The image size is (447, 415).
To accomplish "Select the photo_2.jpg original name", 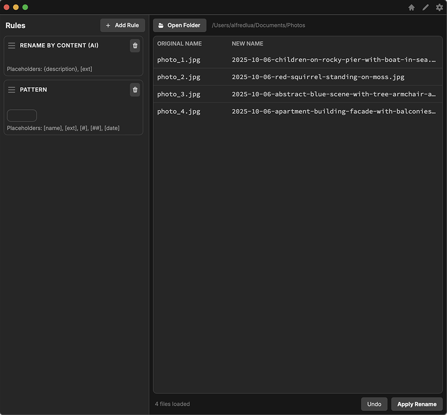I will pyautogui.click(x=179, y=77).
